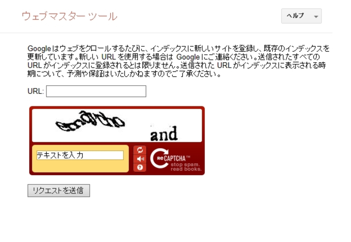Click the URL: field label
The height and width of the screenshot is (242, 351).
click(35, 91)
